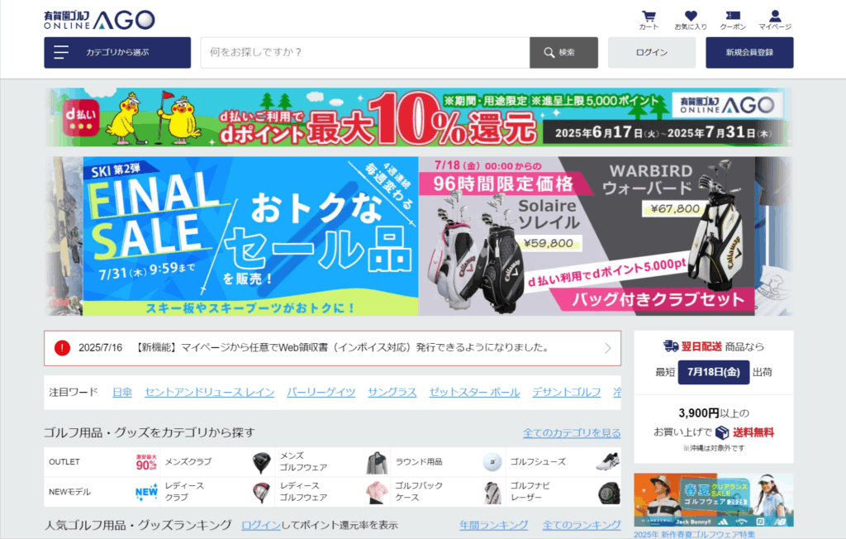846x539 pixels.
Task: Click the 送料無料 box icon
Action: pos(722,432)
